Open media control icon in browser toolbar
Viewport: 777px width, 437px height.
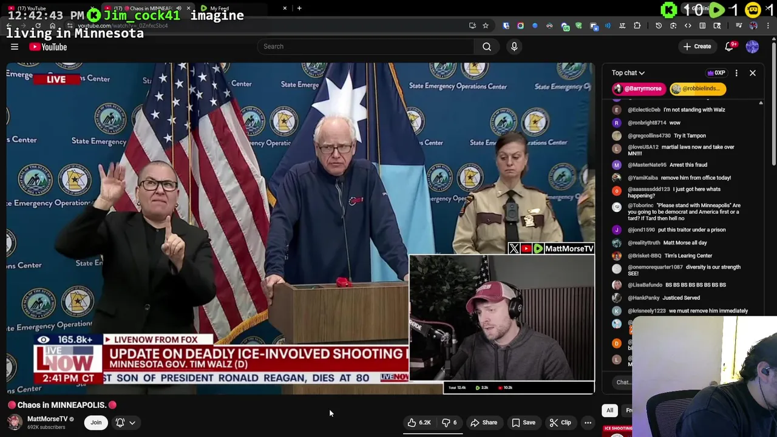[x=739, y=25]
